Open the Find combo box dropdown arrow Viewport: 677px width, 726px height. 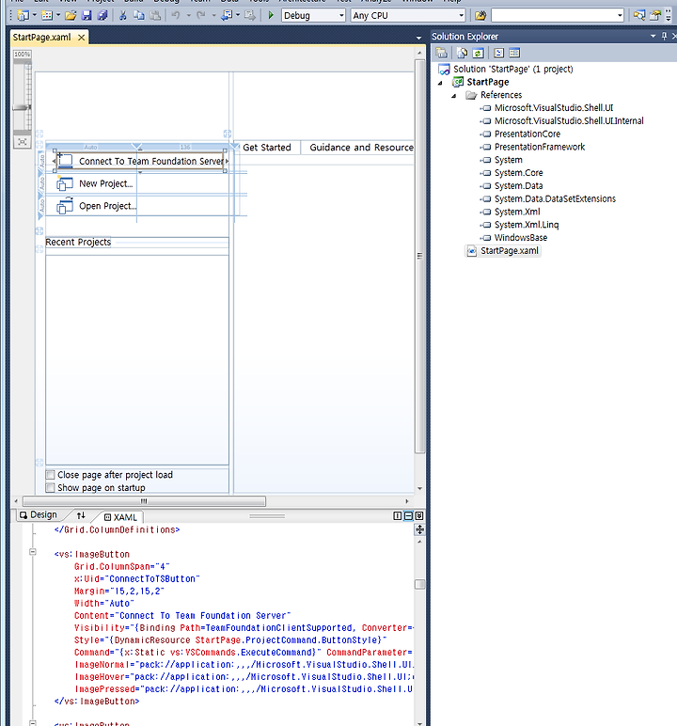620,15
